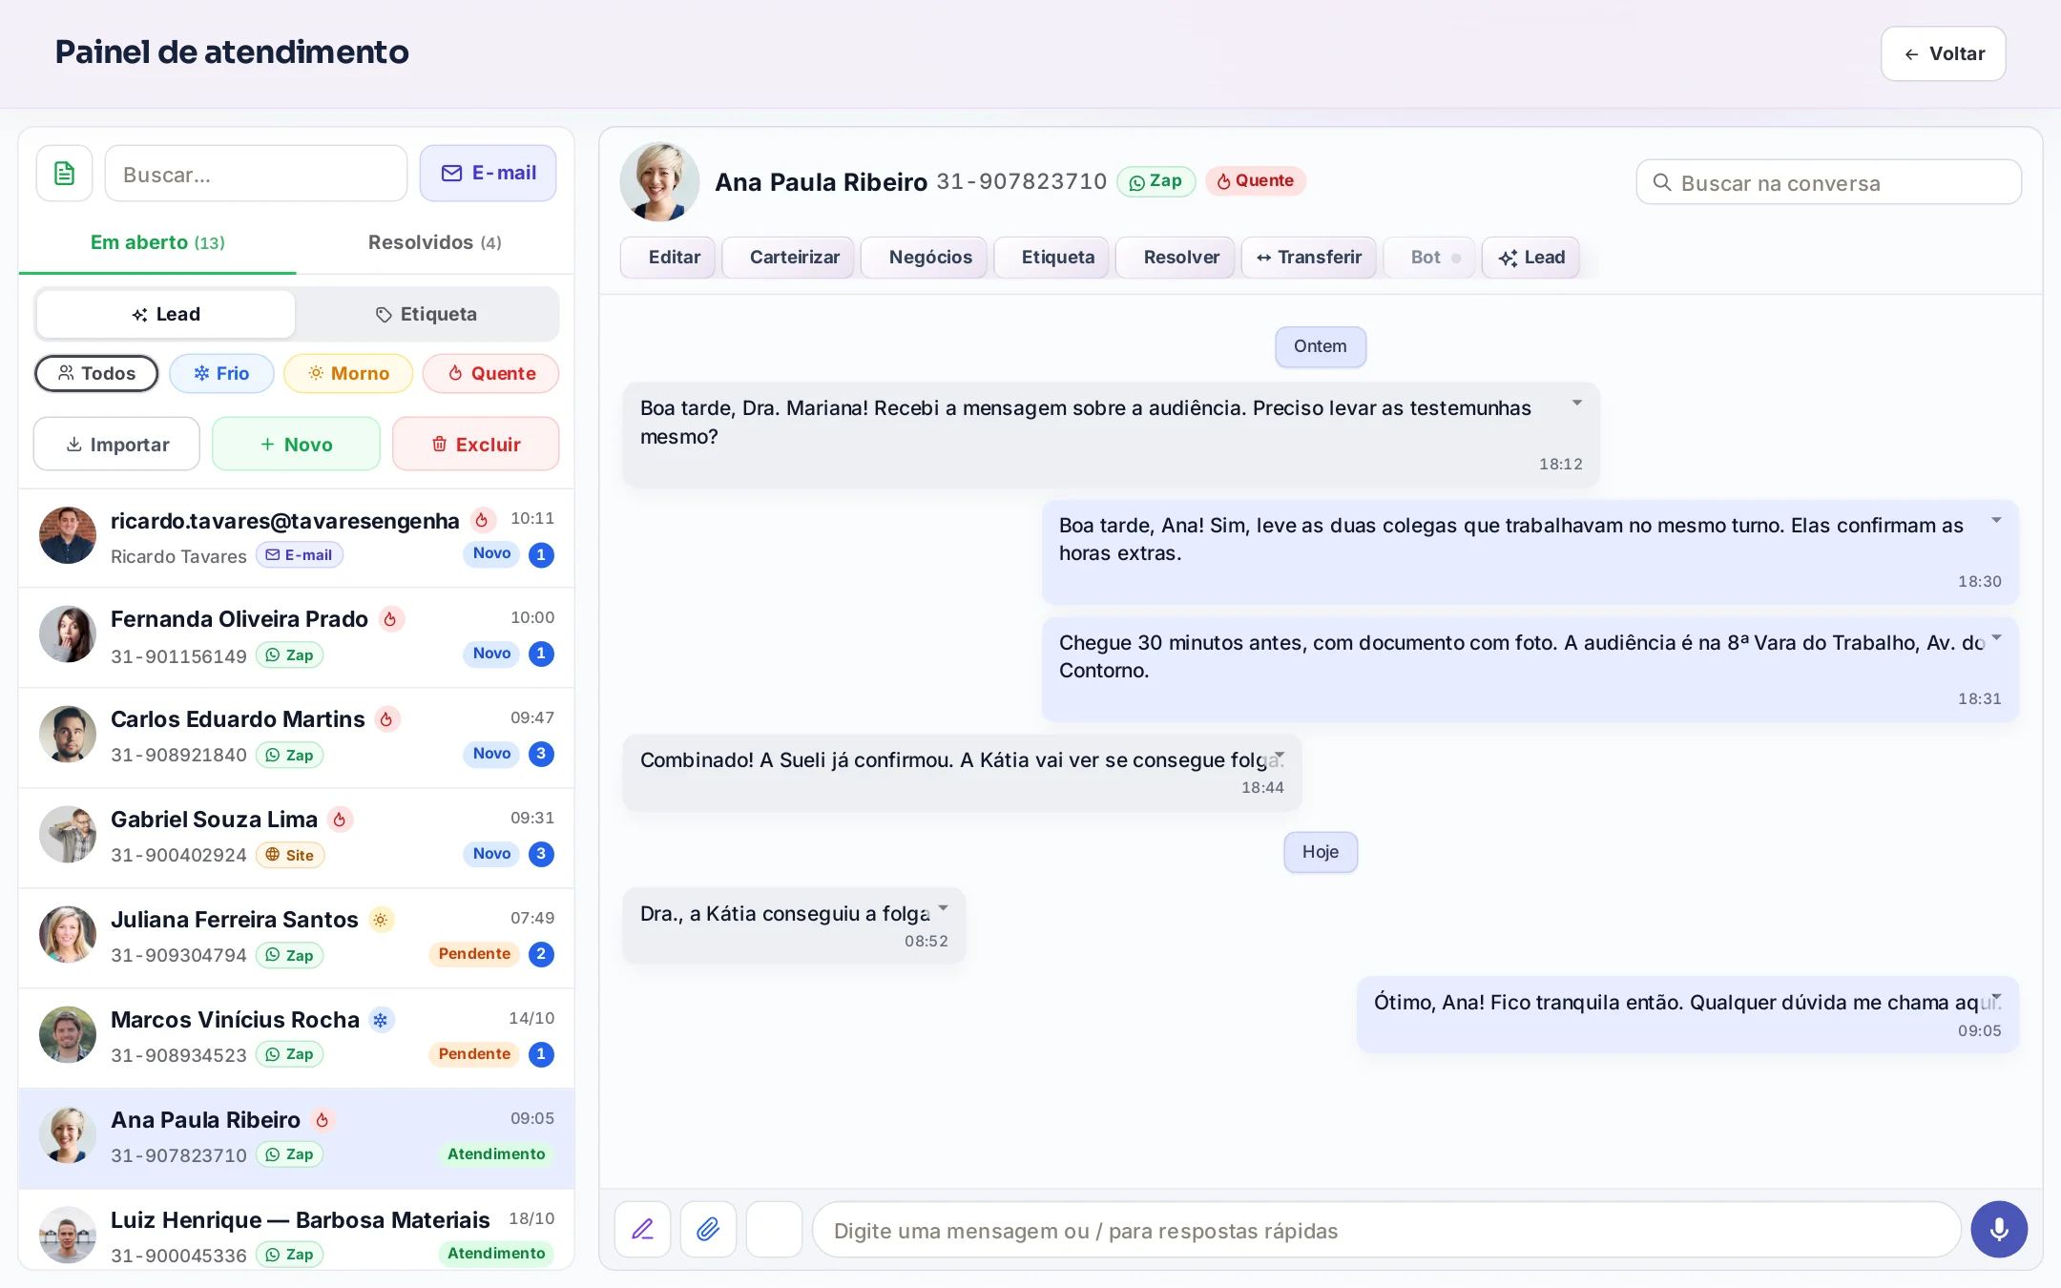Image resolution: width=2061 pixels, height=1288 pixels.
Task: Click the pencil signature icon below chat
Action: click(x=642, y=1229)
